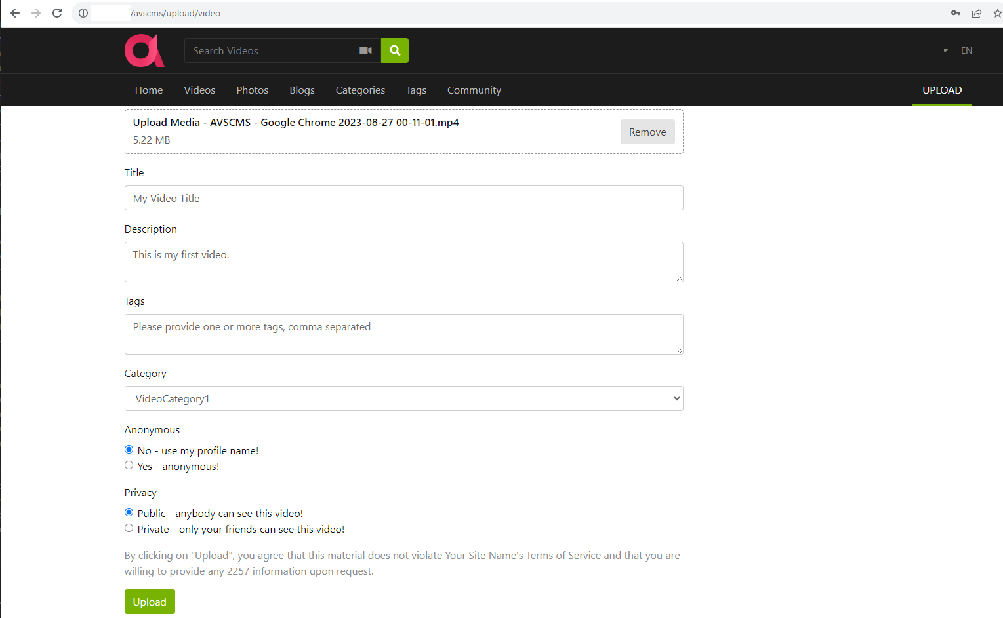Select No - use my profile name
The width and height of the screenshot is (1003, 618).
129,449
